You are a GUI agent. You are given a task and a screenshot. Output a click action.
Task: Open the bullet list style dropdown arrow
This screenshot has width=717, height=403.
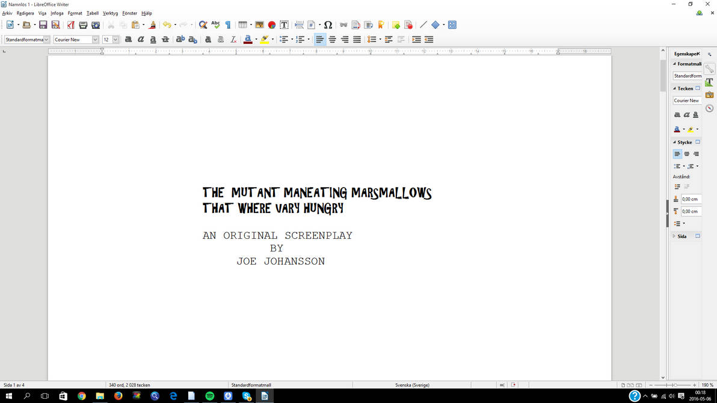[292, 39]
